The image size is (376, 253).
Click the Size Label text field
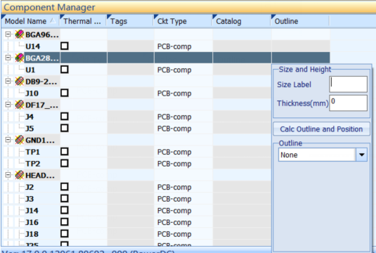pos(348,84)
